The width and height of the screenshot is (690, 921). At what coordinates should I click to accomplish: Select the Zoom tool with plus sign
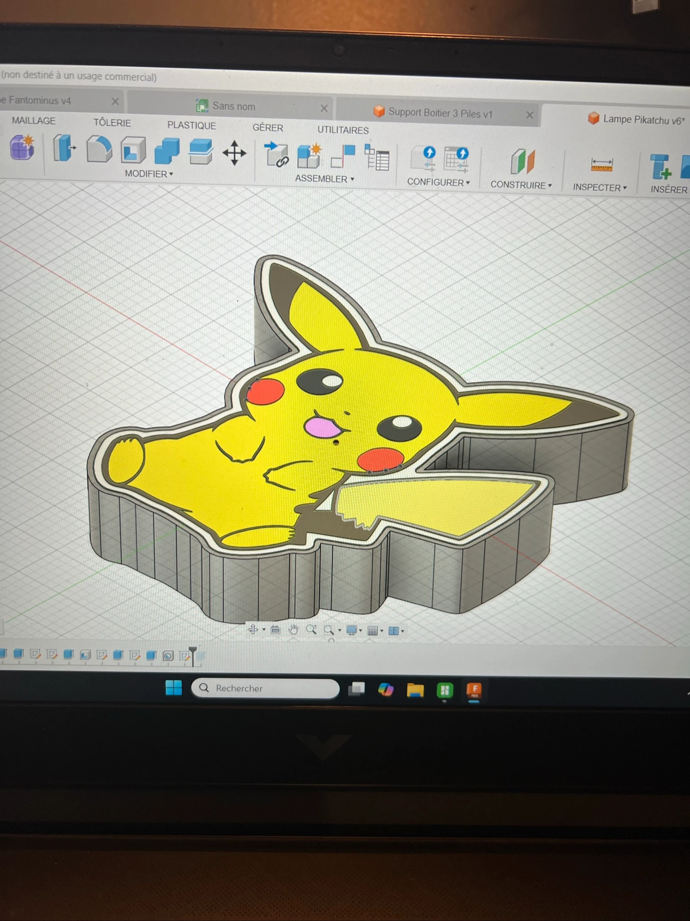tap(311, 629)
